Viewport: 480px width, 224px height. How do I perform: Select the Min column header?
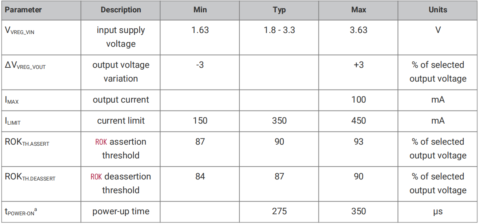coord(200,10)
